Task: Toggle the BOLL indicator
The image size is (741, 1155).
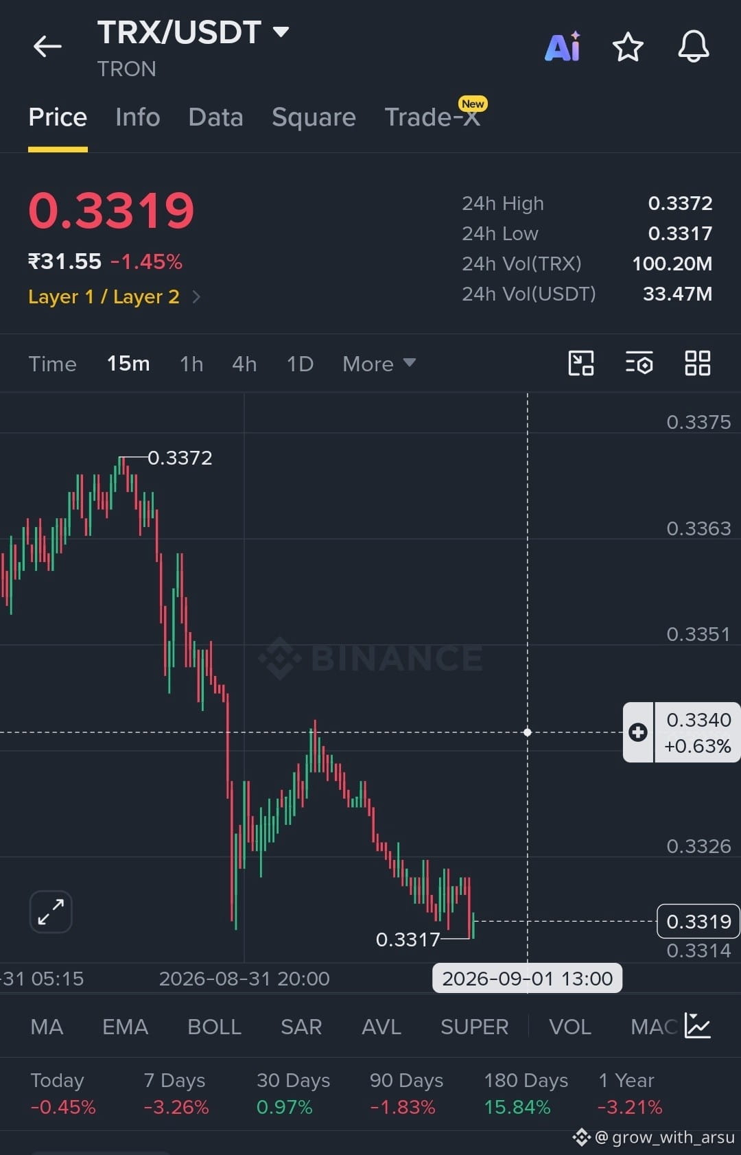Action: pos(214,1027)
